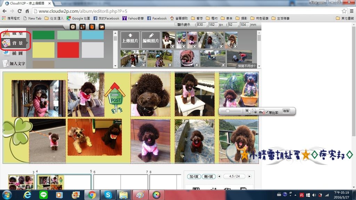356x200 pixels.
Task: Pick the sky blue background swatch
Action: 92,35
